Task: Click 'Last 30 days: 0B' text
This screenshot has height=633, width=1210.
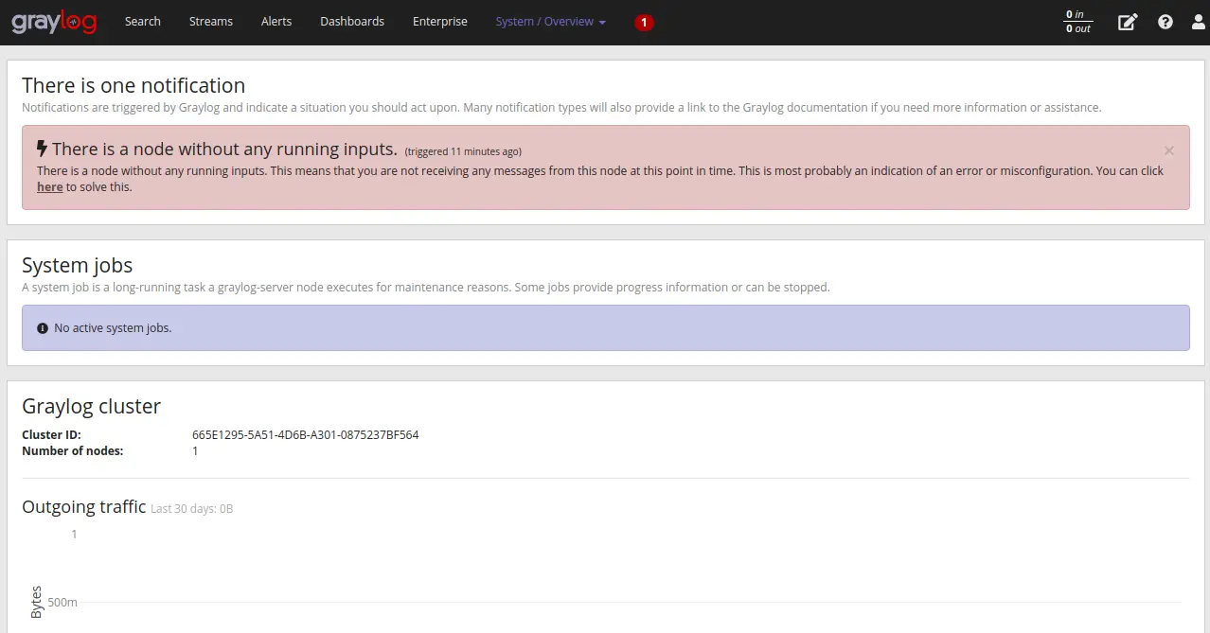Action: click(x=192, y=509)
